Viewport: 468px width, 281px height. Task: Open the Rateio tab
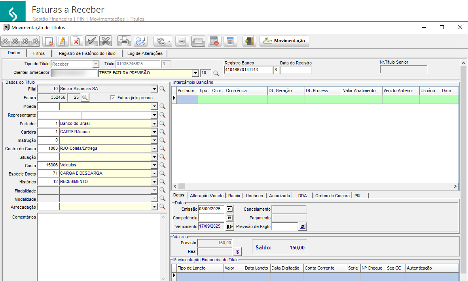(x=234, y=196)
